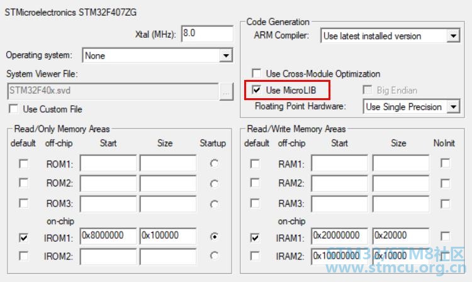Toggle the IRAM1 default checkbox
Image resolution: width=472 pixels, height=282 pixels.
pyautogui.click(x=255, y=238)
